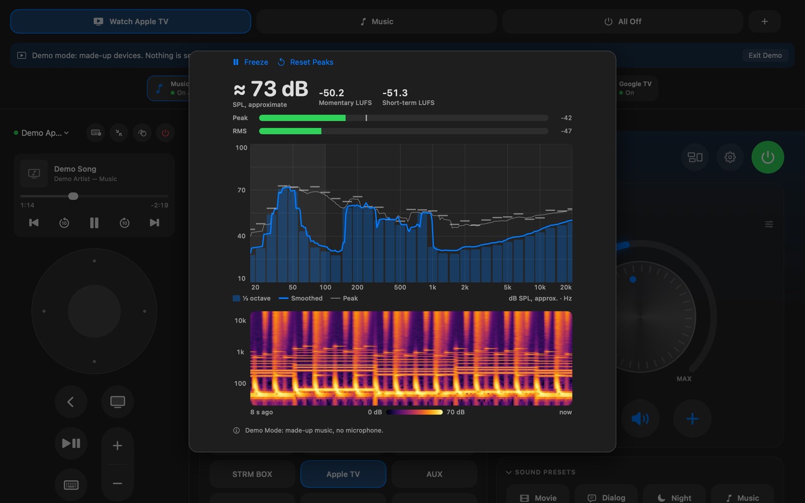Select STRM BOX input
Screen dimensions: 805x503
pyautogui.click(x=252, y=474)
